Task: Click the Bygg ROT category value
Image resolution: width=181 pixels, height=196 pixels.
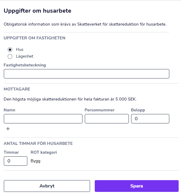Action: pyautogui.click(x=35, y=161)
